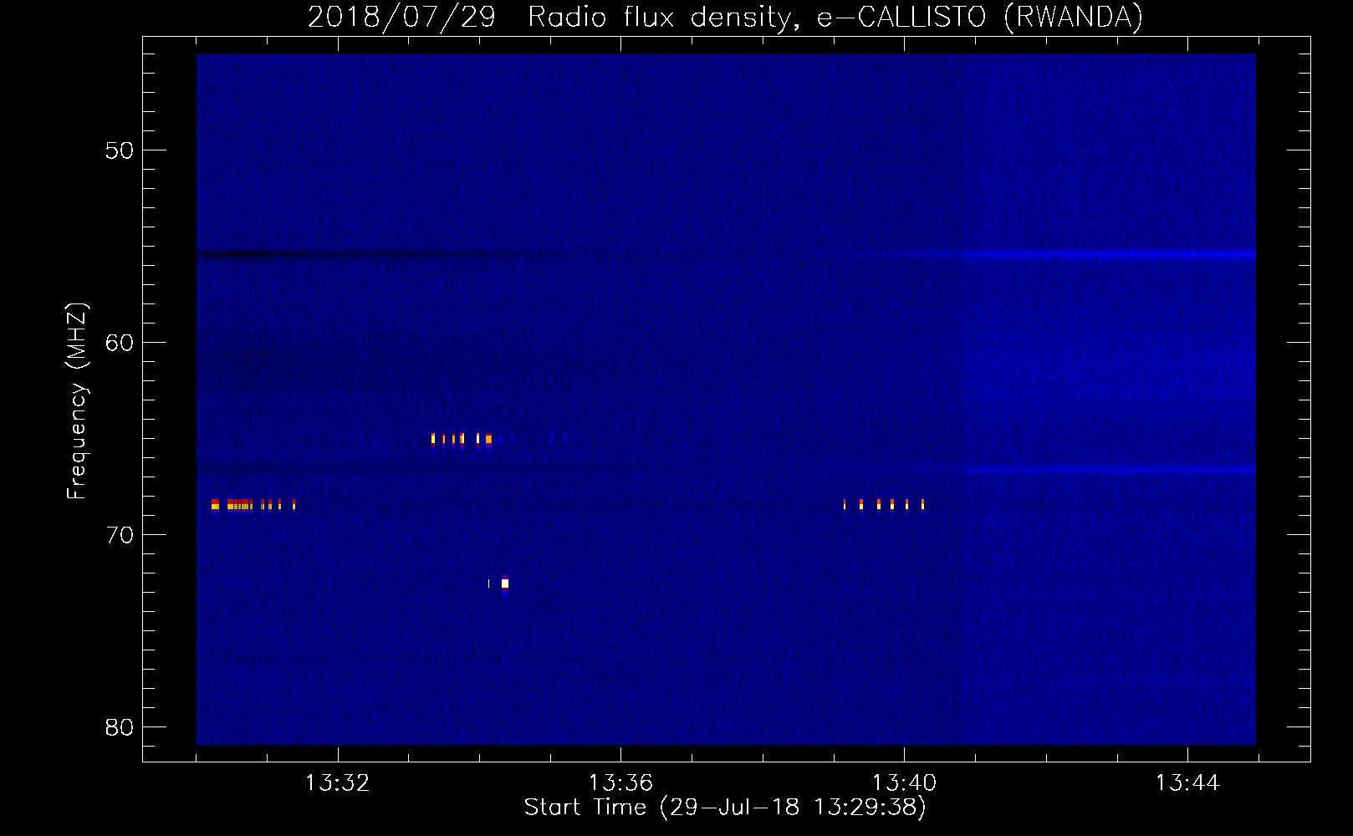Click the time tick label '13:44'

[1187, 783]
